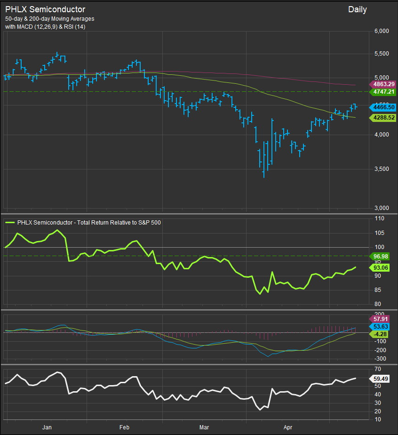
Task: Select the 4288.52 50-day average tag
Action: point(382,118)
